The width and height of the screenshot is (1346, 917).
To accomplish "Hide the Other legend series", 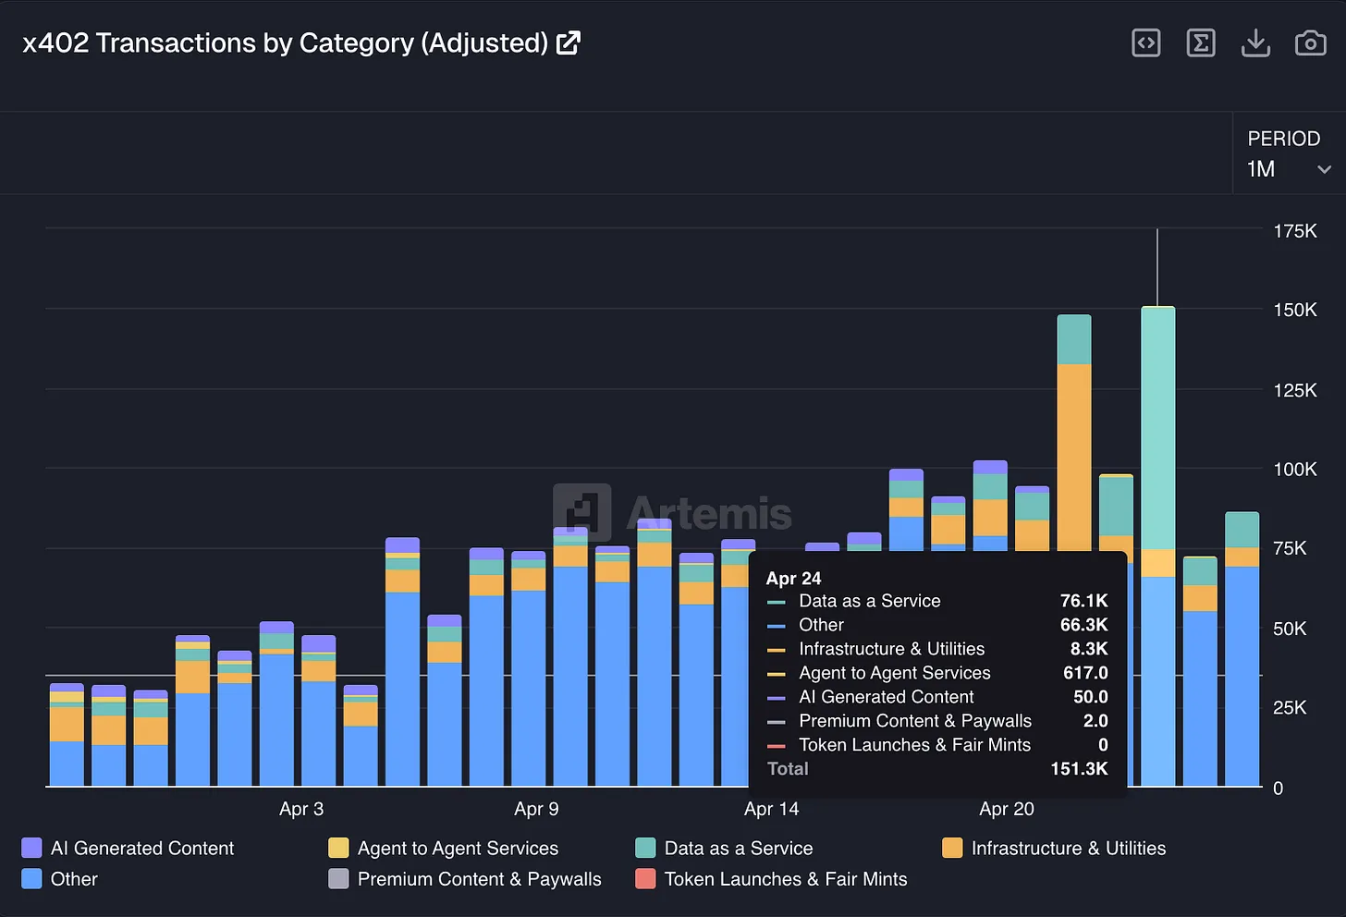I will tap(73, 879).
